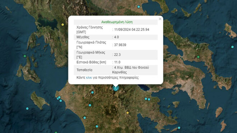This screenshot has height=133, width=237.
Task: Click the cyan marker near Hydra island
Action: 179,128
